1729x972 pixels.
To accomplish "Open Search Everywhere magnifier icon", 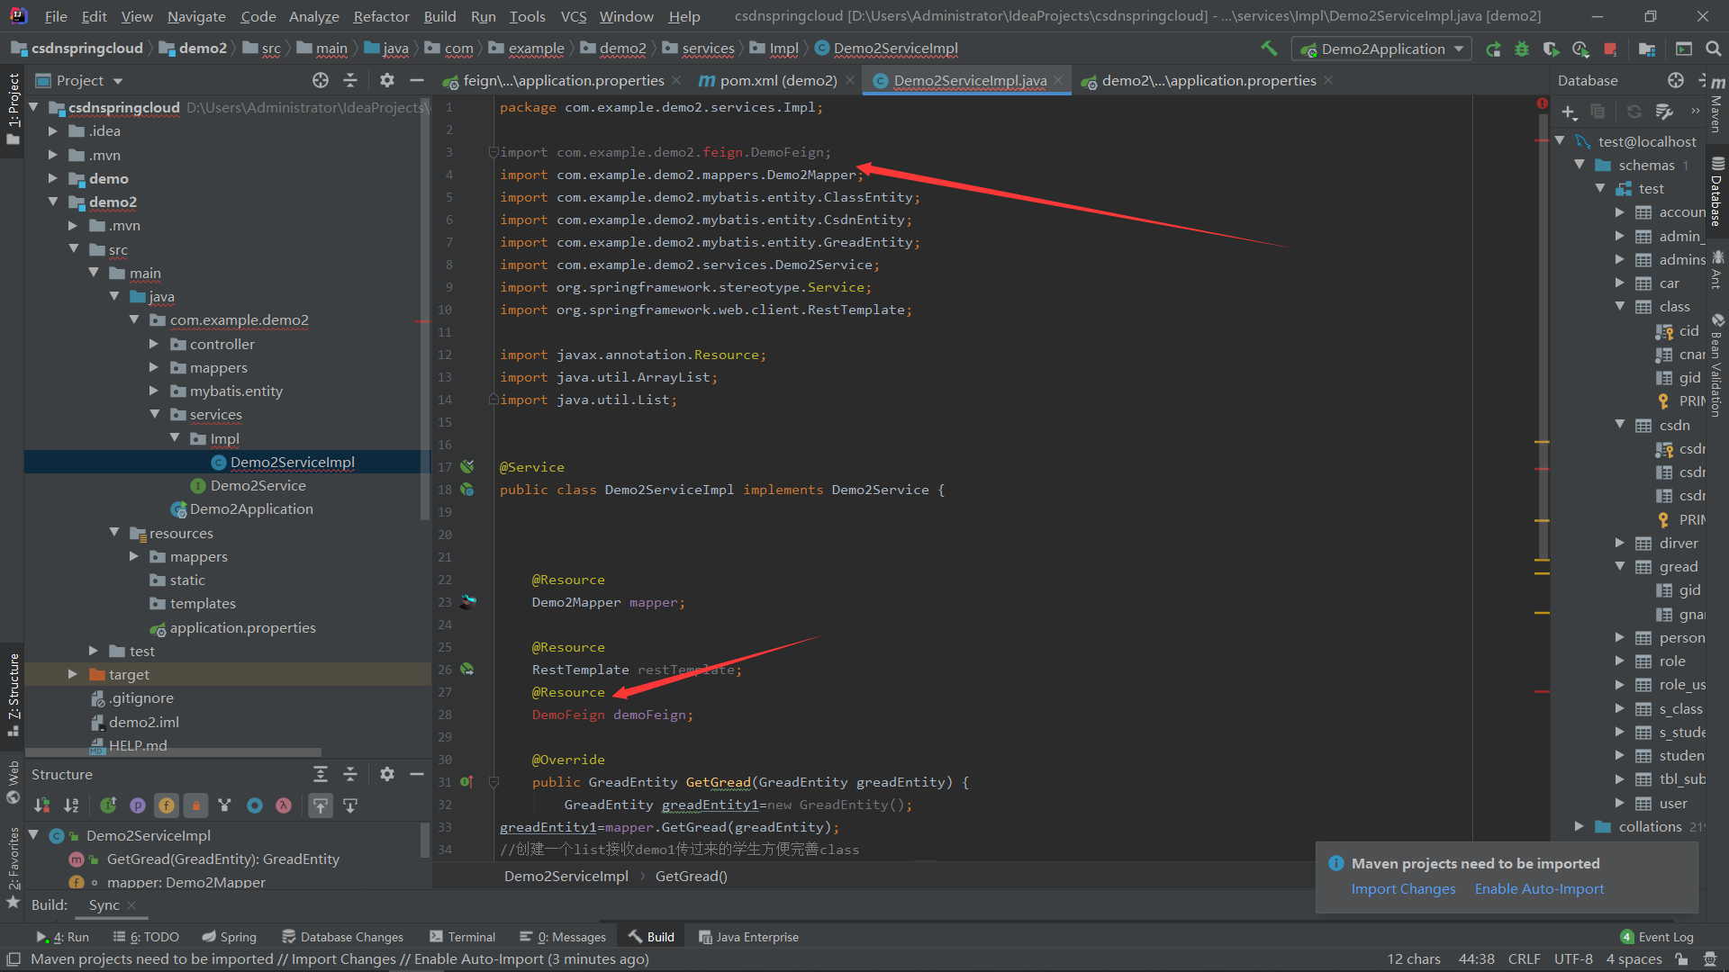I will (1714, 49).
